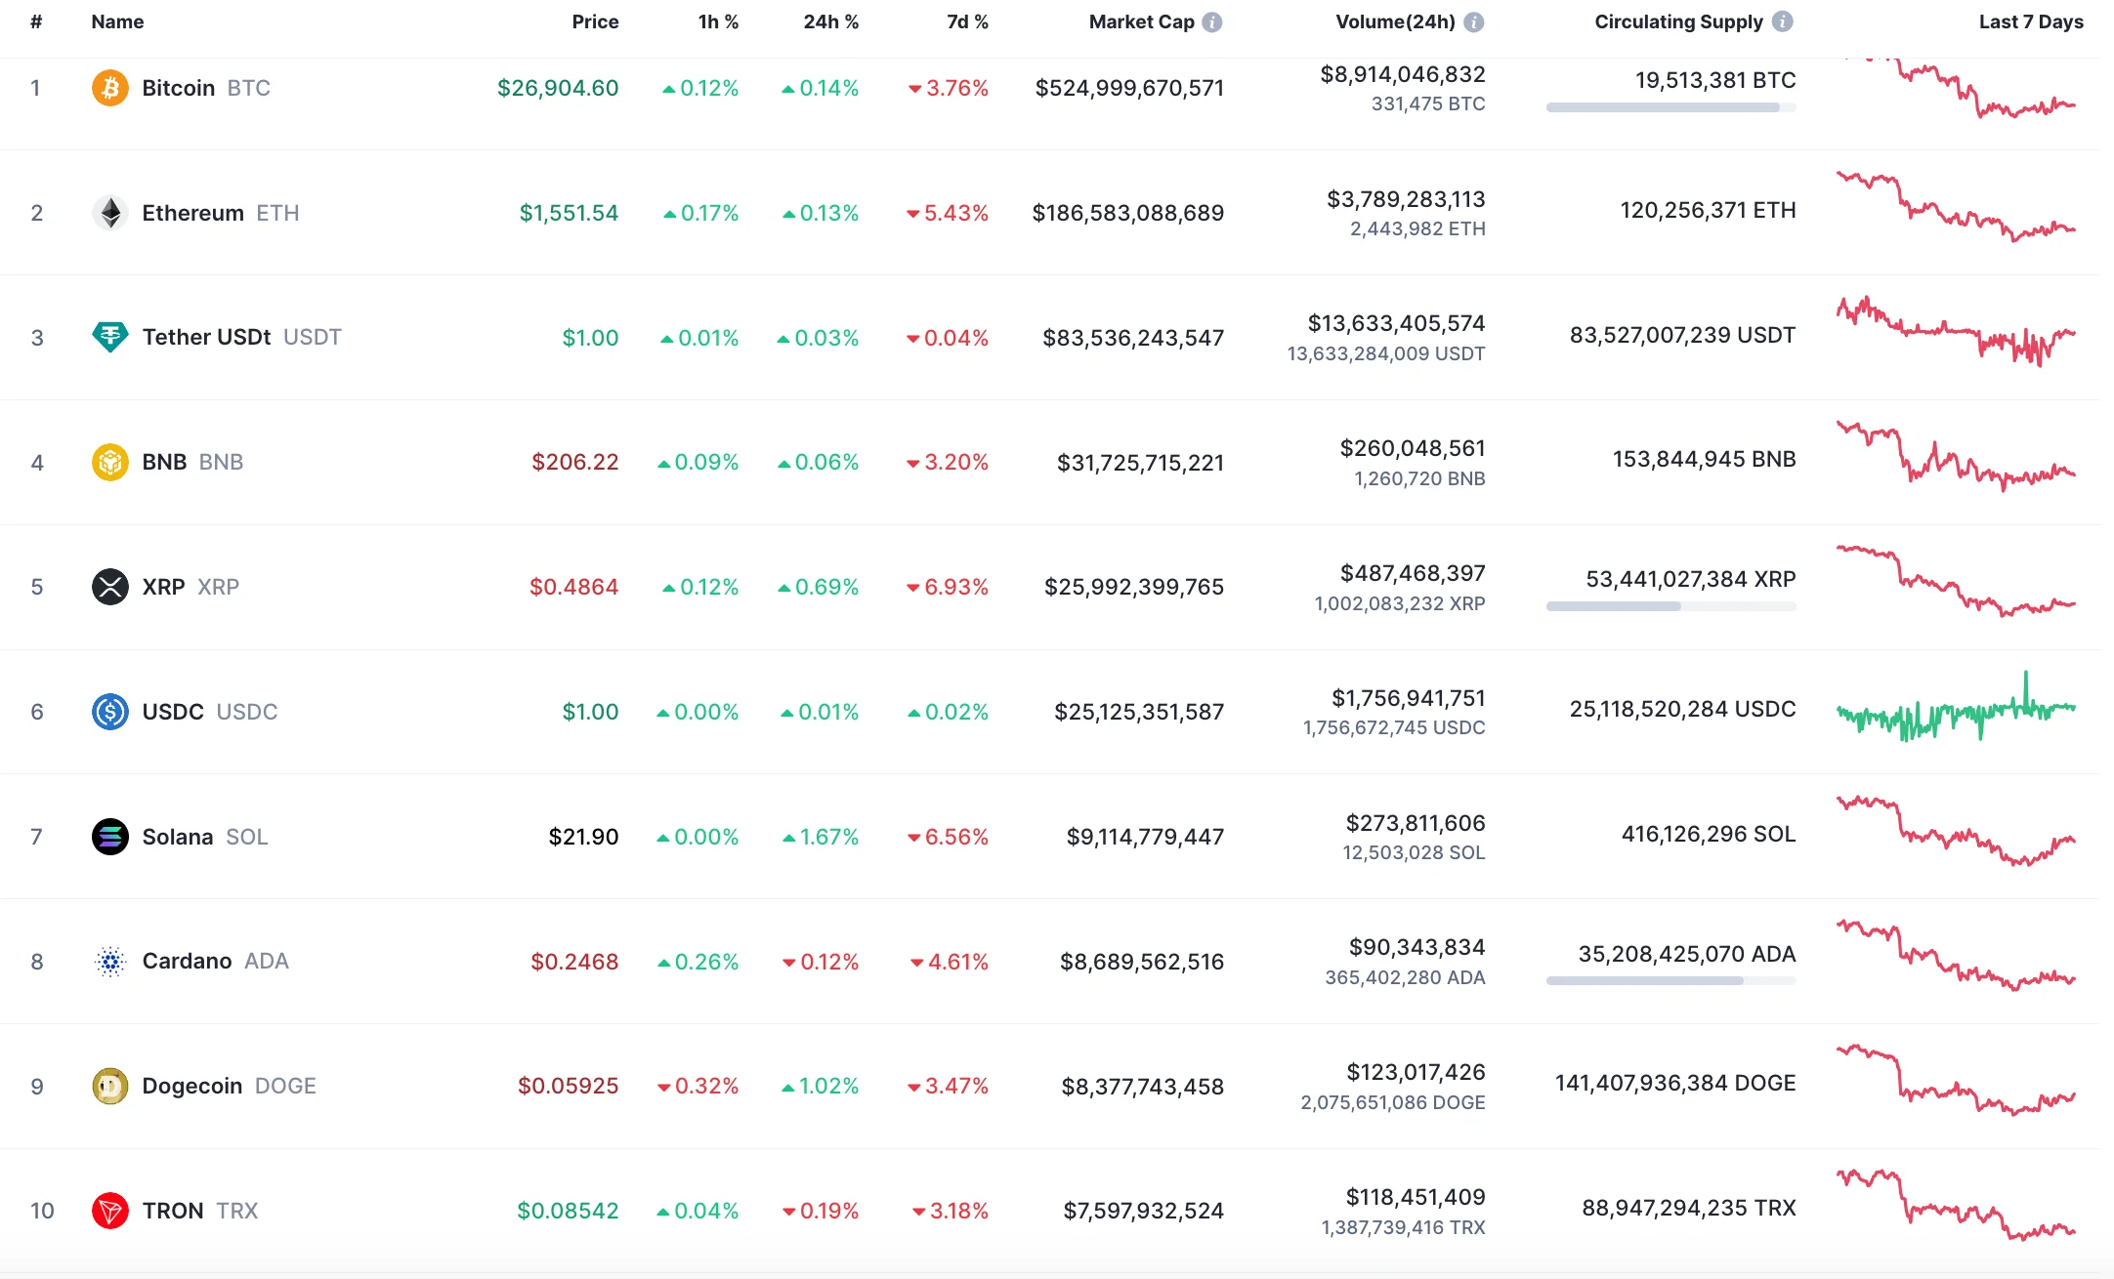This screenshot has width=2114, height=1279.
Task: Click the Circulating Supply info icon
Action: click(x=1783, y=21)
